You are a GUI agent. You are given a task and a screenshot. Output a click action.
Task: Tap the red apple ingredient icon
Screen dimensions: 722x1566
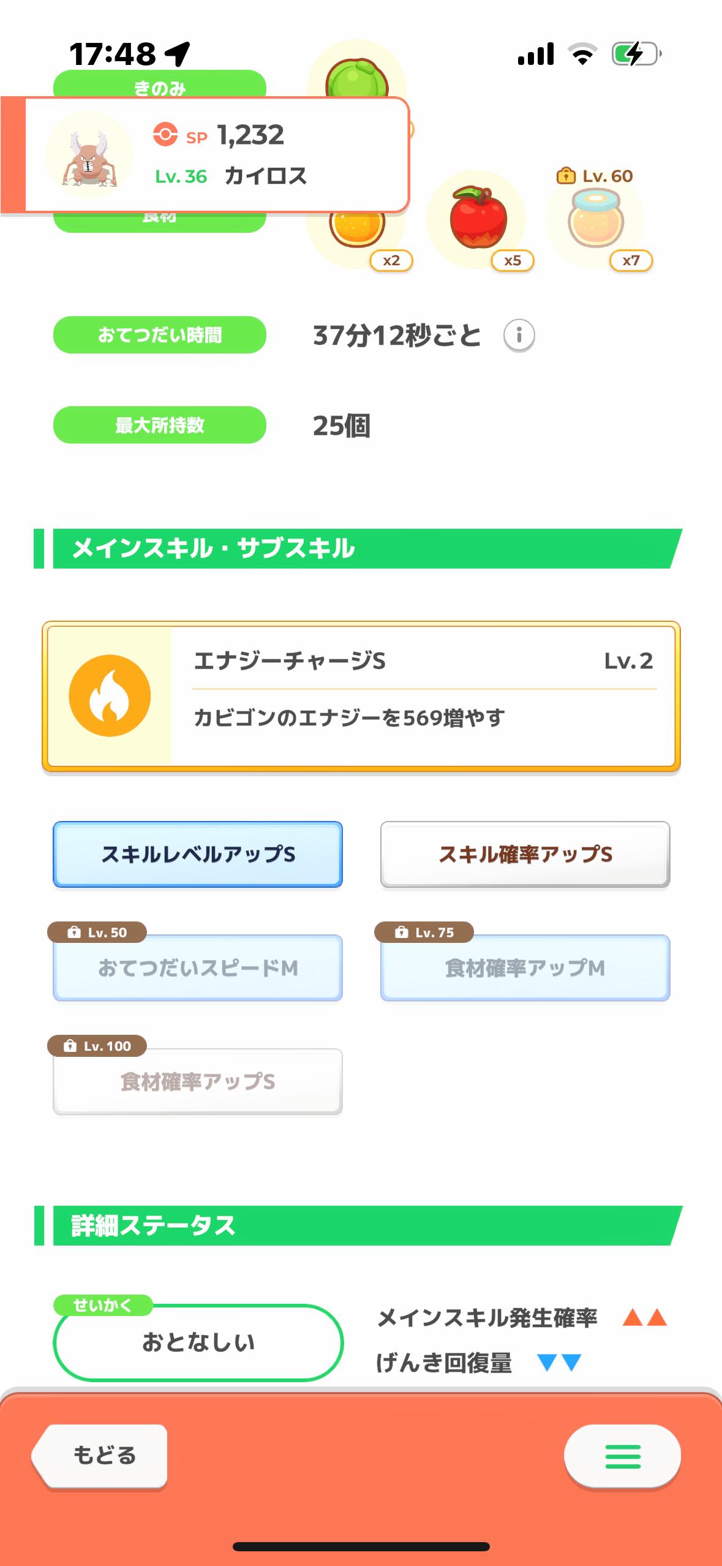click(x=478, y=219)
